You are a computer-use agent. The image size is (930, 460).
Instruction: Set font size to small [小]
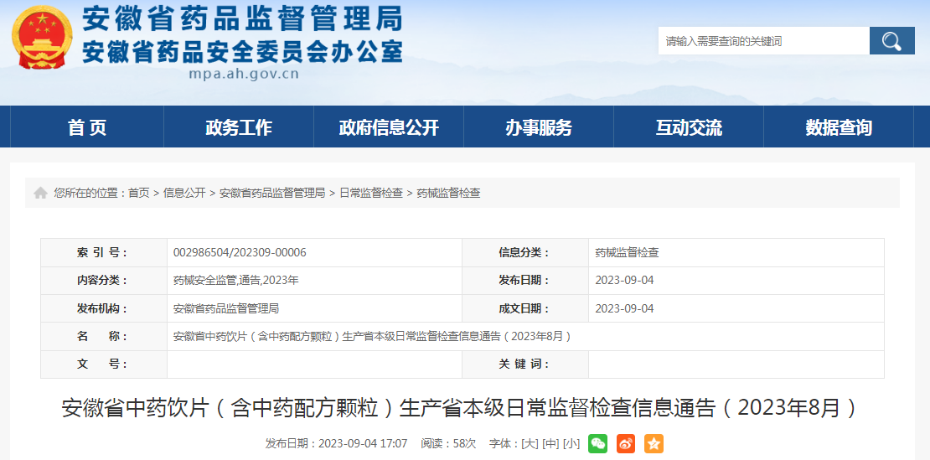pos(571,443)
